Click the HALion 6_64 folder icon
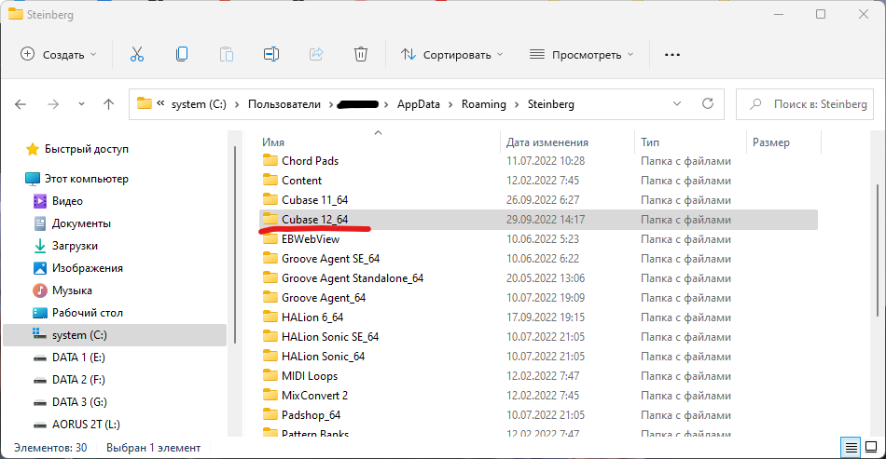The height and width of the screenshot is (459, 886). tap(270, 317)
